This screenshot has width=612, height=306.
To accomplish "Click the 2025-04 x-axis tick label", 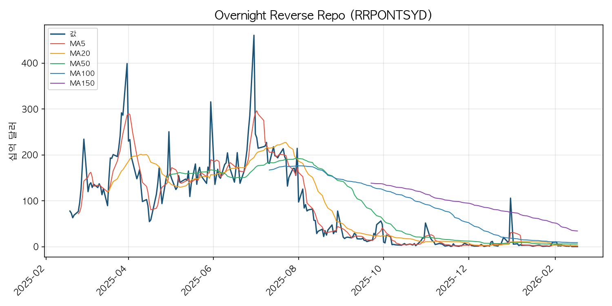I will (113, 279).
